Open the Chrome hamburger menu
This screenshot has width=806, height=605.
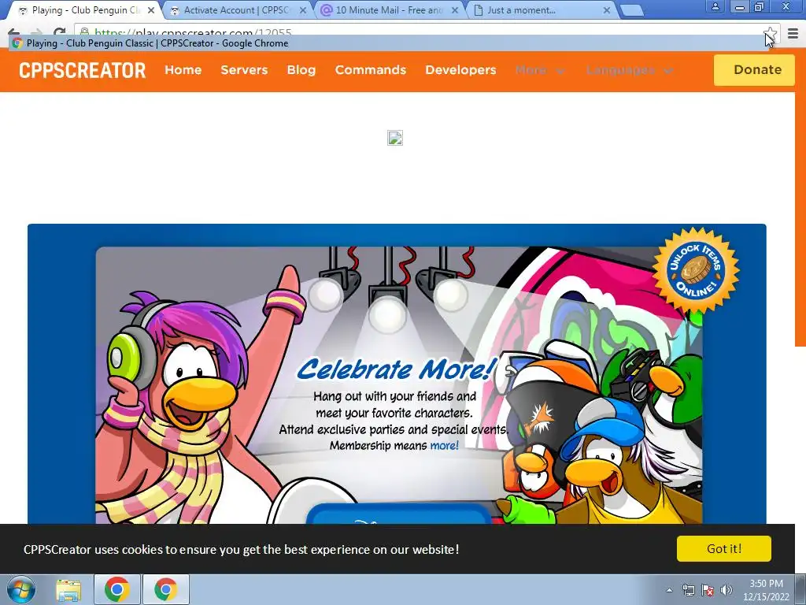[x=793, y=35]
